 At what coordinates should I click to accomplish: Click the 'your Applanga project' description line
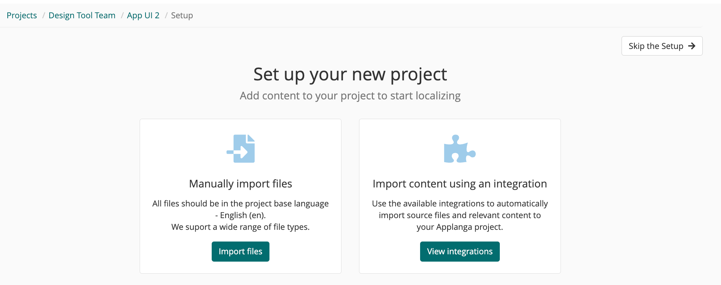(460, 227)
